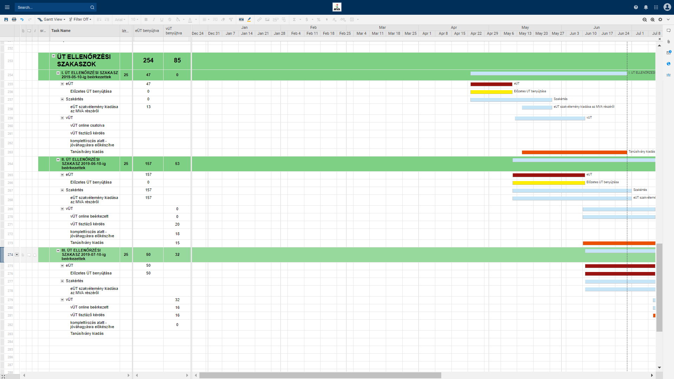The image size is (674, 379).
Task: Open the Gantt settings gear
Action: click(660, 20)
